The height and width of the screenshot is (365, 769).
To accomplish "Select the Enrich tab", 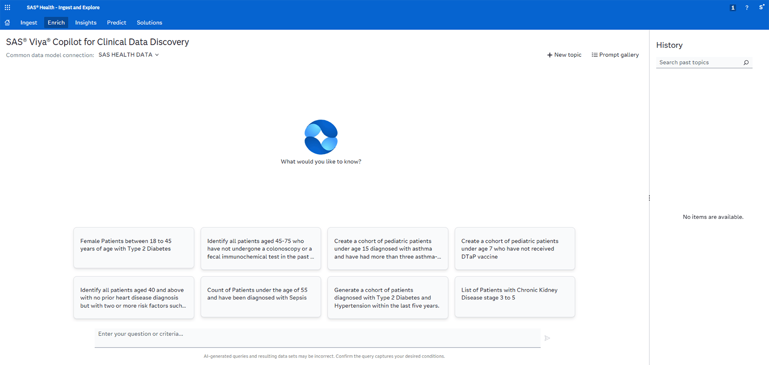I will [x=56, y=23].
